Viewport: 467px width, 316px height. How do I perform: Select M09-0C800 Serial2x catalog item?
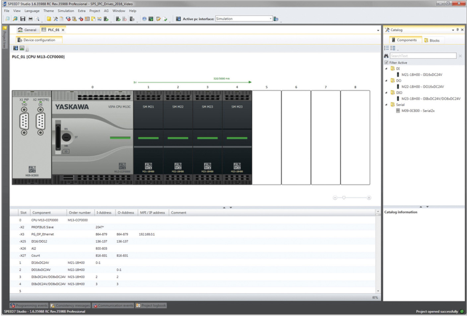coord(415,111)
